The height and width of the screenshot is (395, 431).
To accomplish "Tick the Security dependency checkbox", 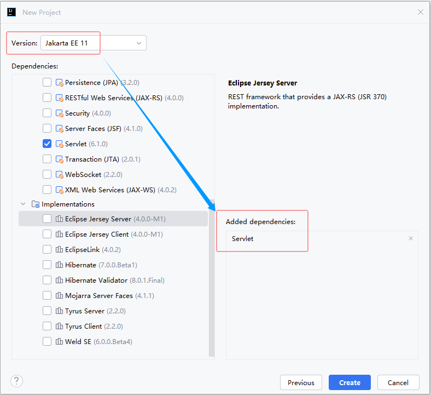I will (x=47, y=113).
